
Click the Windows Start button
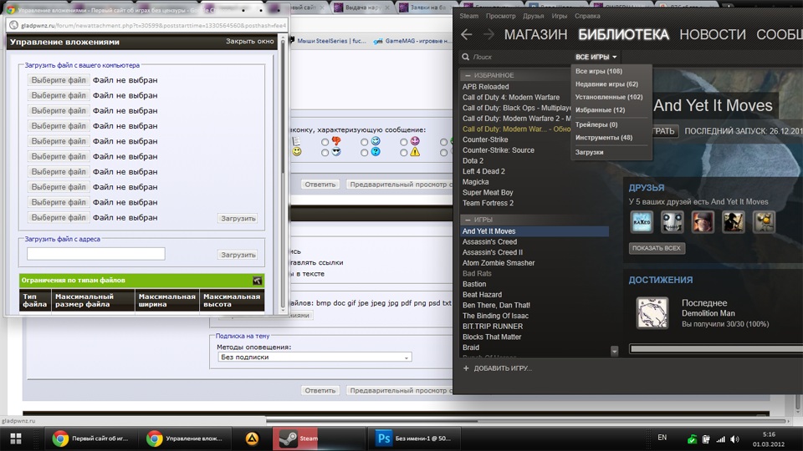(x=16, y=438)
